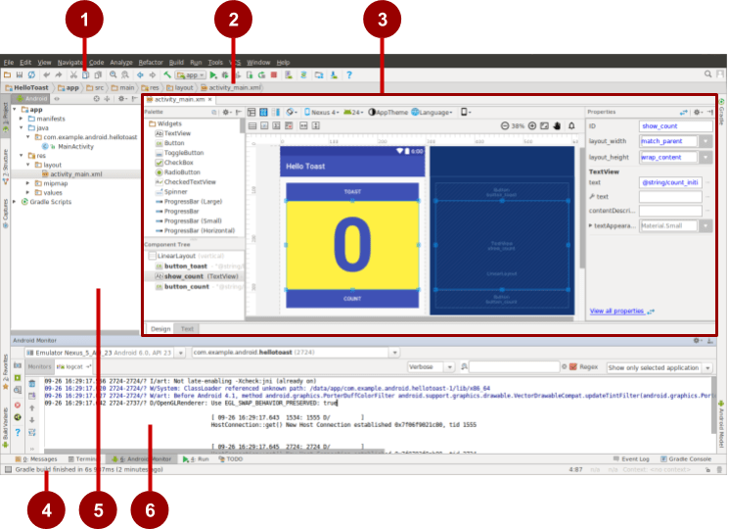Viewport: 729px width, 529px height.
Task: Click the View all properties link
Action: pyautogui.click(x=616, y=312)
